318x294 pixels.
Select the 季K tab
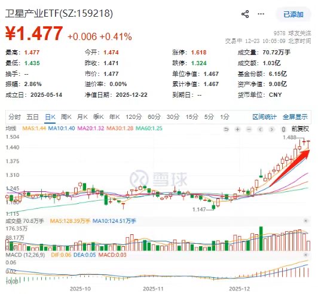click(99, 117)
